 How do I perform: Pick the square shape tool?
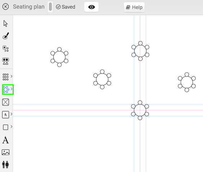(x=5, y=127)
